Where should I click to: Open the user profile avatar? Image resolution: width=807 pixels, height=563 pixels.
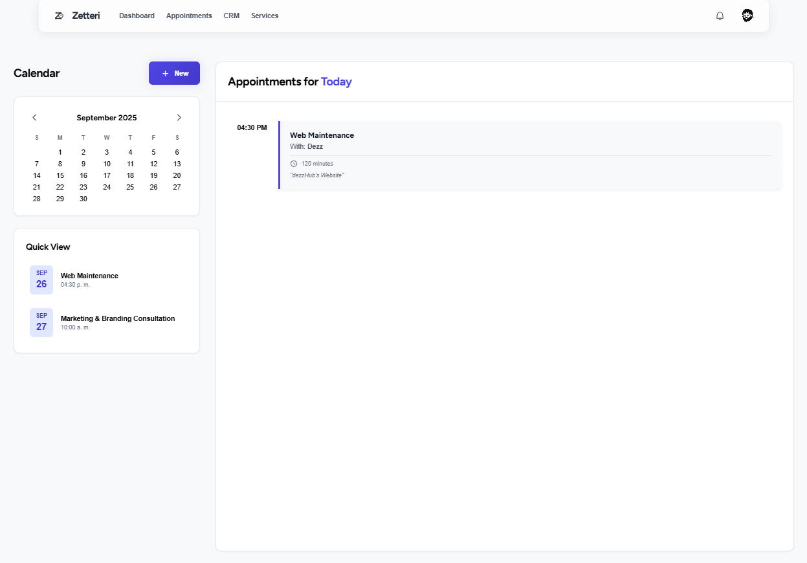coord(747,16)
